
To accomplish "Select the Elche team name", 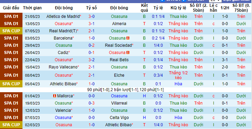I will tap(119, 75).
